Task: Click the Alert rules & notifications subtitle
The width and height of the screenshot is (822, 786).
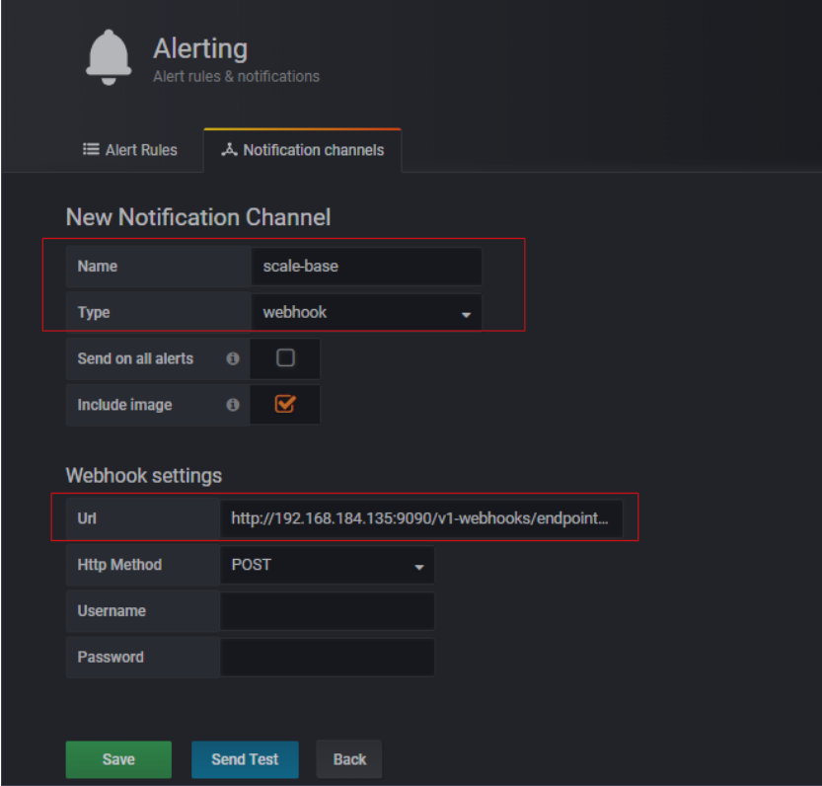Action: coord(236,77)
